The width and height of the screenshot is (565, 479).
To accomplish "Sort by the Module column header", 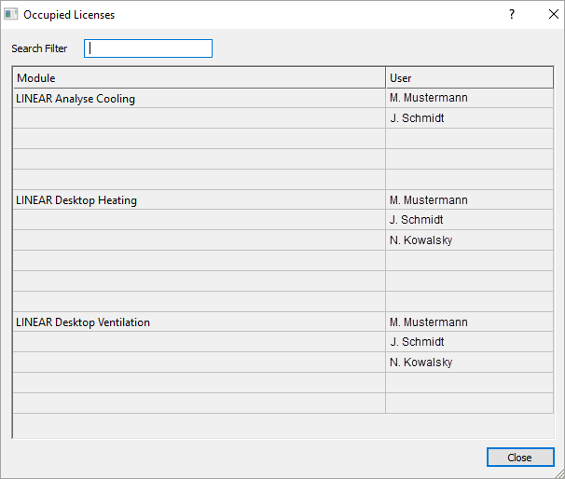I will (x=200, y=77).
